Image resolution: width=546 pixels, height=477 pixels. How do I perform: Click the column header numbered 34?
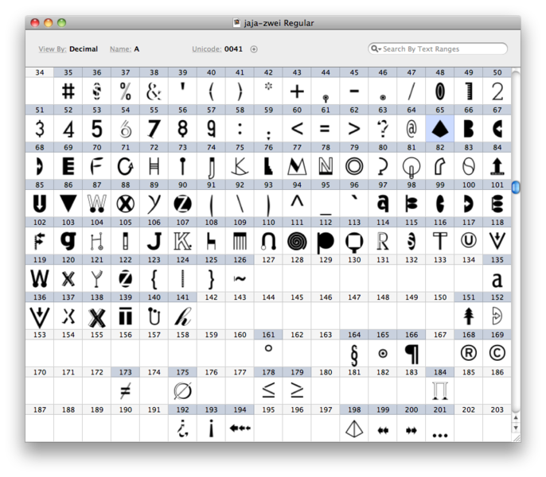40,72
